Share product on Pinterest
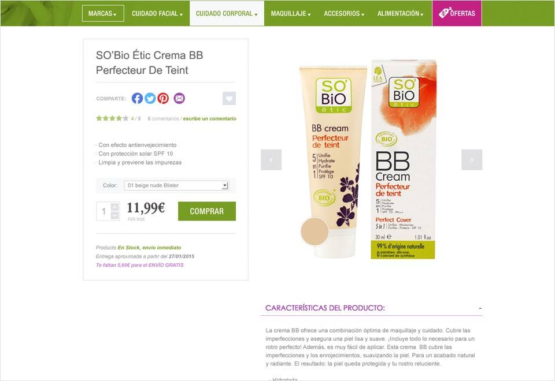Screen dimensions: 555x381 point(163,98)
